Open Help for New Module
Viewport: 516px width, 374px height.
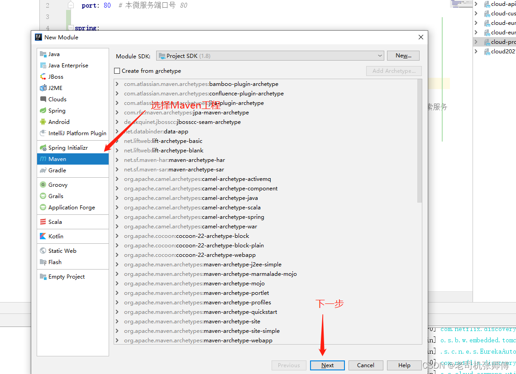coord(404,365)
